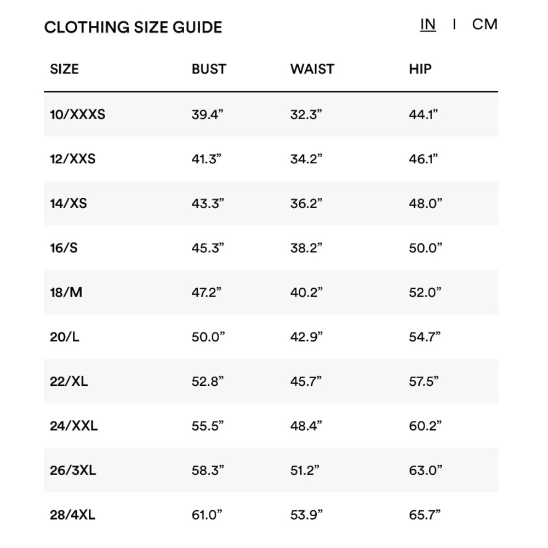
Task: Click the Clothing Size Guide title
Action: (x=133, y=27)
